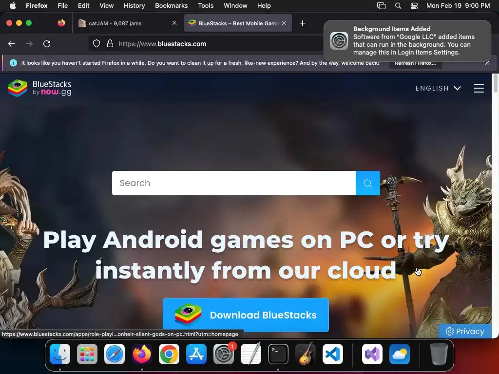
Task: Open the History menu
Action: (134, 6)
